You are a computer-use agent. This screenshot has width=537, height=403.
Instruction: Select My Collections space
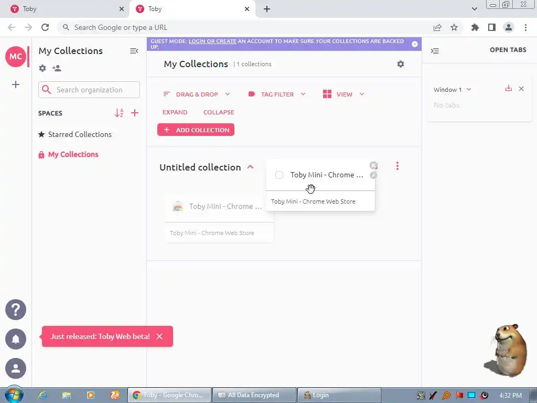tap(69, 155)
